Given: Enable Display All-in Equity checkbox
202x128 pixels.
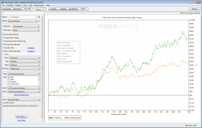Looking at the screenshot, I should [3, 38].
